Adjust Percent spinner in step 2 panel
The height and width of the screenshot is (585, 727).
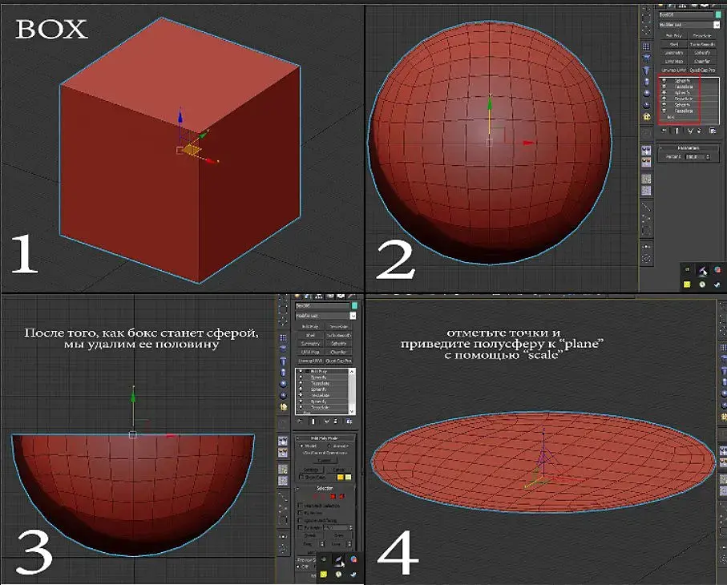click(708, 157)
